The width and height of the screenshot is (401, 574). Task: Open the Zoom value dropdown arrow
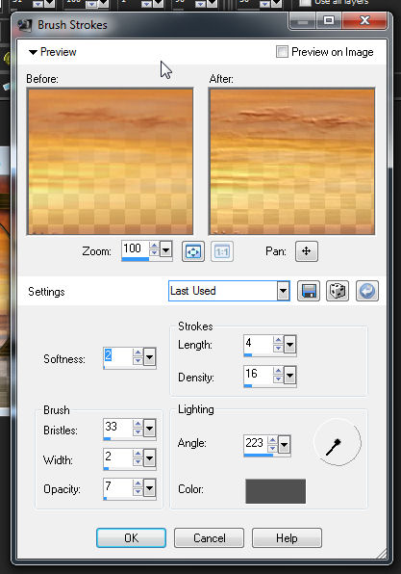click(x=166, y=250)
